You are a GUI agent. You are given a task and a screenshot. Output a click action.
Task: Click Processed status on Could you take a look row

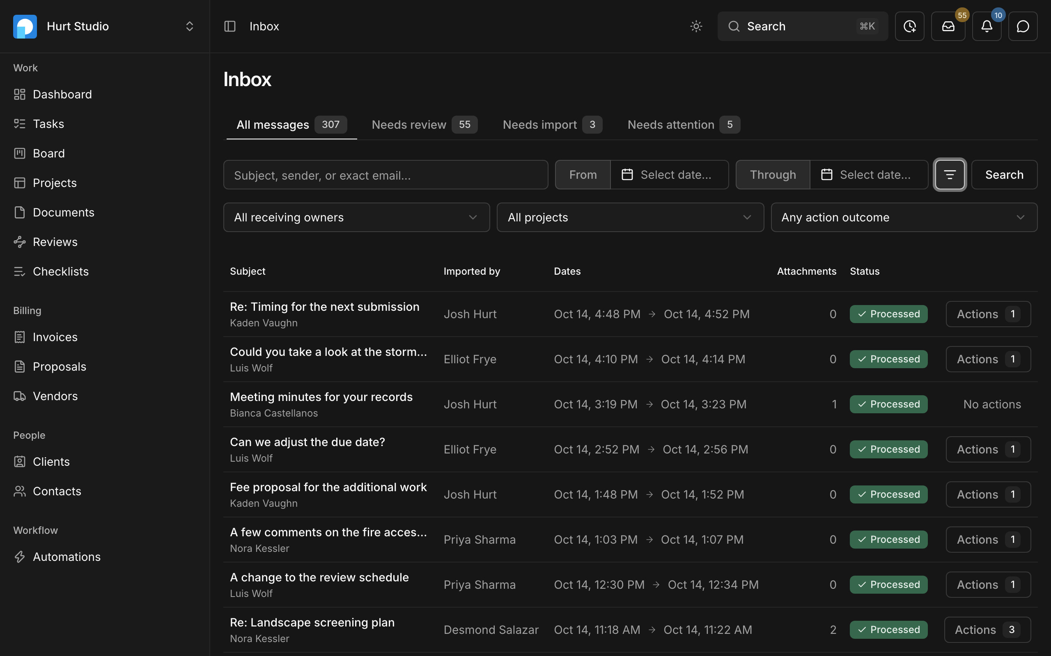pyautogui.click(x=888, y=359)
